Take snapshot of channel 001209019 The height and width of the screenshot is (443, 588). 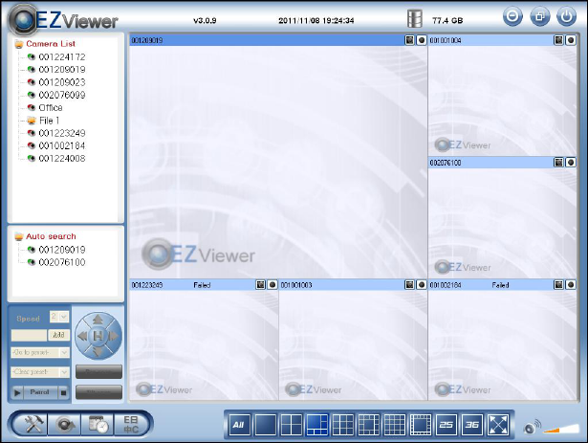[x=409, y=40]
